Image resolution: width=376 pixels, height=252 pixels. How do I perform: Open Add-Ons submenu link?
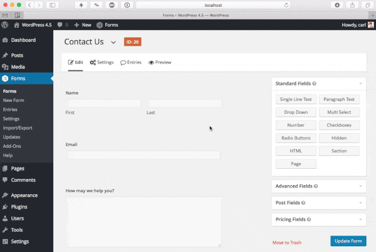click(x=12, y=146)
